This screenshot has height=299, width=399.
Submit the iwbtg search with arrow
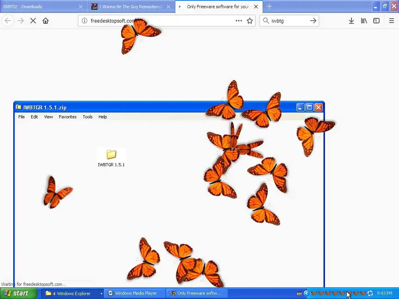313,21
